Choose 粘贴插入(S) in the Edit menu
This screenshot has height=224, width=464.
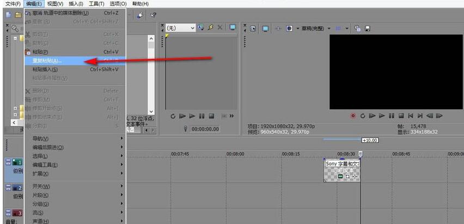click(45, 69)
